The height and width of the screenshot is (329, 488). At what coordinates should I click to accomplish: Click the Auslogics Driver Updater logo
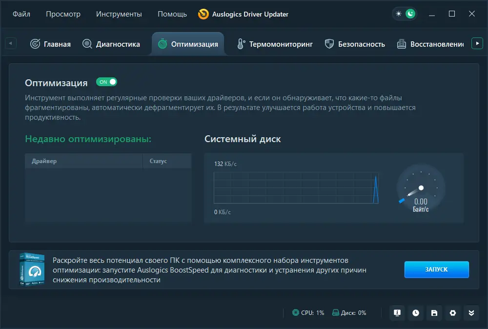(x=204, y=14)
